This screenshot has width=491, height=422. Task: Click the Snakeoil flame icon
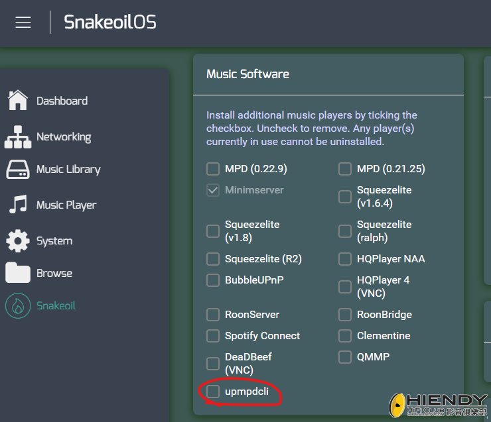[18, 305]
